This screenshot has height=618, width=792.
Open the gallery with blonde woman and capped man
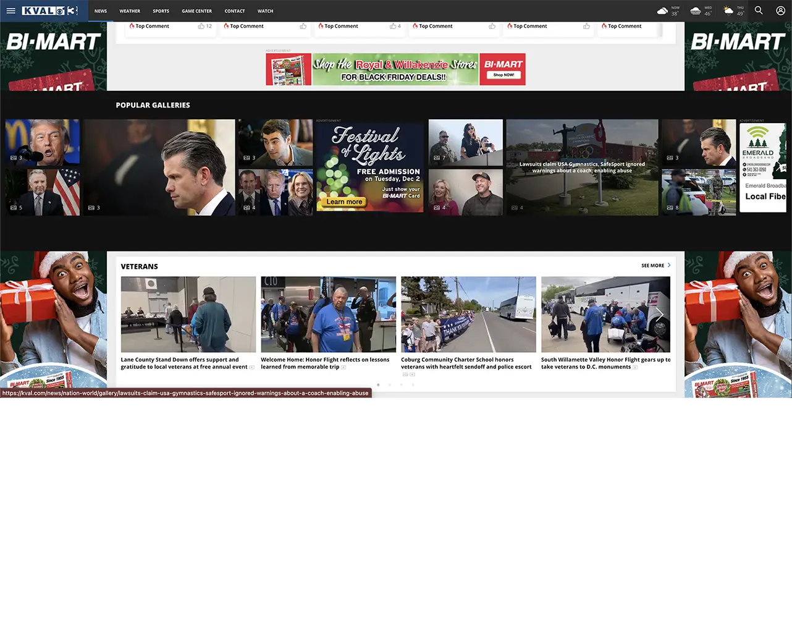pyautogui.click(x=466, y=192)
